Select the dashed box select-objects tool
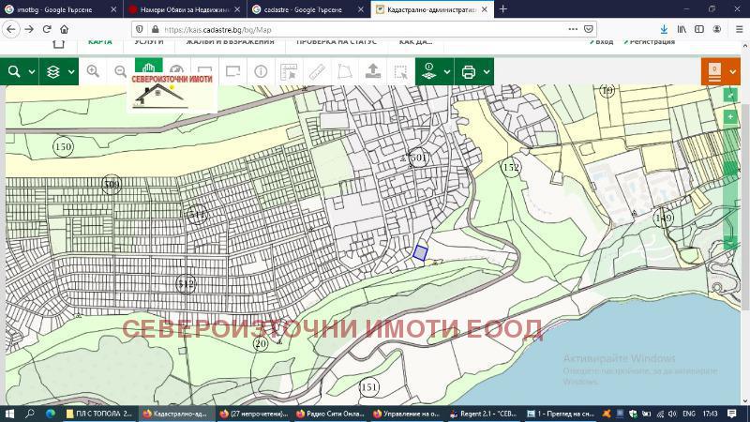 pyautogui.click(x=401, y=71)
